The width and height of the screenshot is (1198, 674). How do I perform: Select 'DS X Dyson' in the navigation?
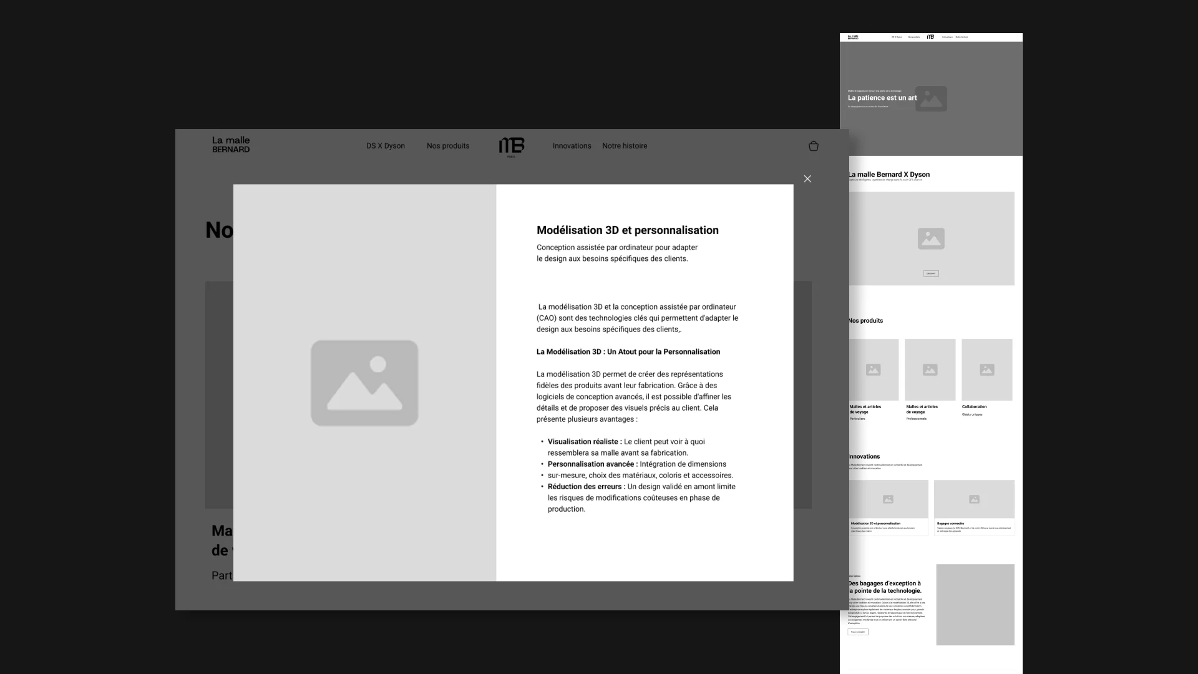(386, 145)
